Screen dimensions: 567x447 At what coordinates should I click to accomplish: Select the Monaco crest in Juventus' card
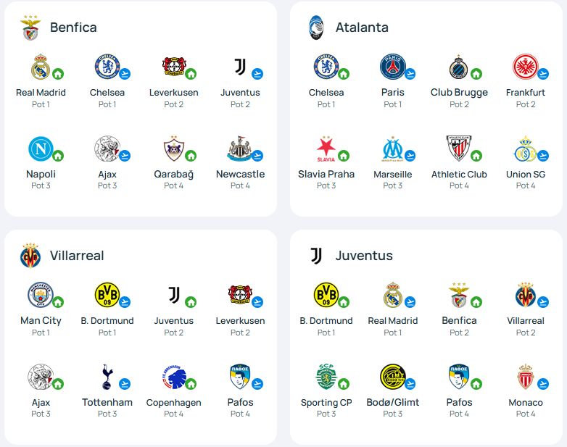pyautogui.click(x=525, y=377)
